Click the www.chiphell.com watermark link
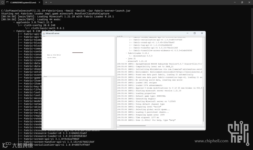 [211, 141]
